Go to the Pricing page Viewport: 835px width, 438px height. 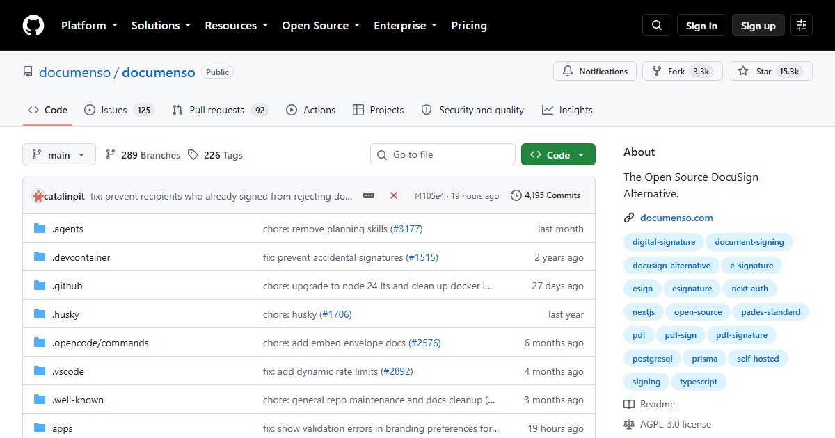pos(469,26)
